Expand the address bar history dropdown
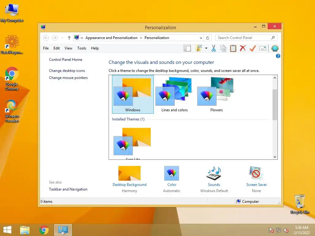This screenshot has width=315, height=236. coord(201,38)
